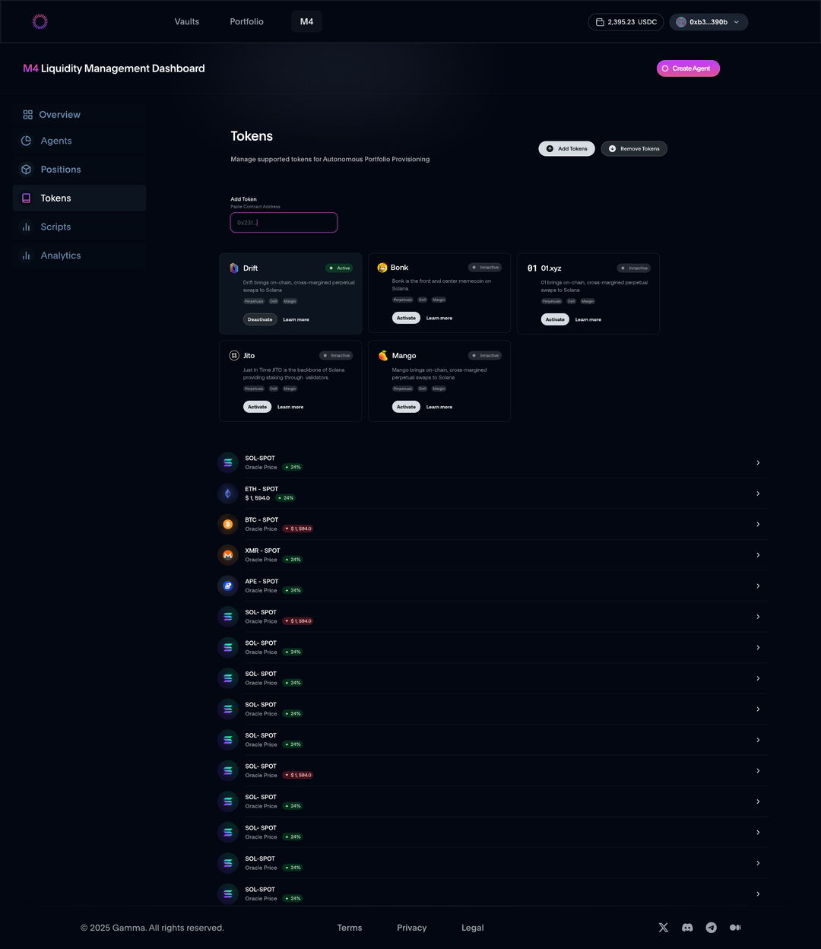Open Learn more for 01.xyz

pos(588,319)
